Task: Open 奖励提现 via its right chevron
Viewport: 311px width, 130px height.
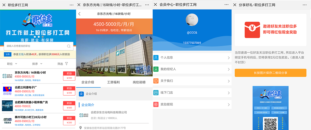Action: (228, 104)
